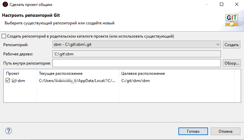
Task: Cancel the dialog with Отмена
Action: point(226,131)
